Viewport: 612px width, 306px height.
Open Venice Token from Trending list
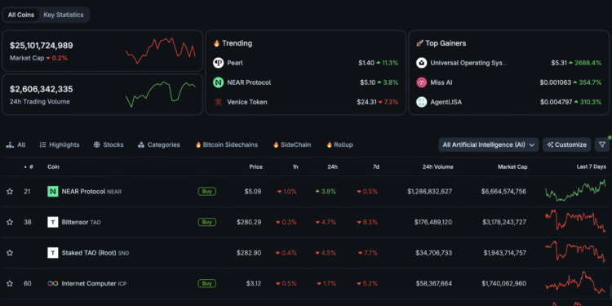[x=247, y=102]
